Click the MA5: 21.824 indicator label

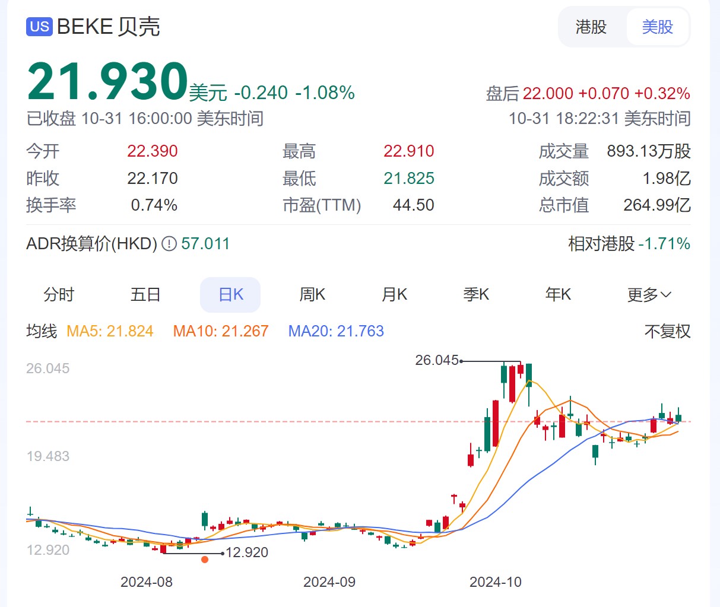pos(110,331)
